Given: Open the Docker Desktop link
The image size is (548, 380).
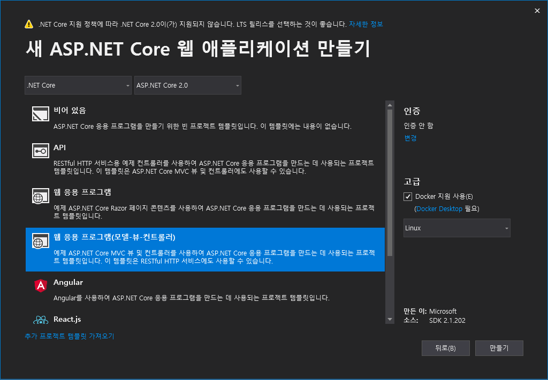Looking at the screenshot, I should click(x=439, y=208).
